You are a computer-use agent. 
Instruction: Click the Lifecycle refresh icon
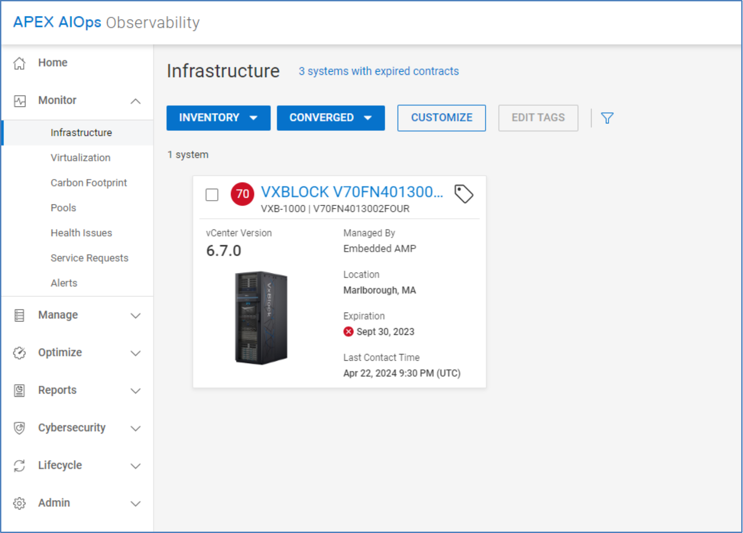pos(19,466)
